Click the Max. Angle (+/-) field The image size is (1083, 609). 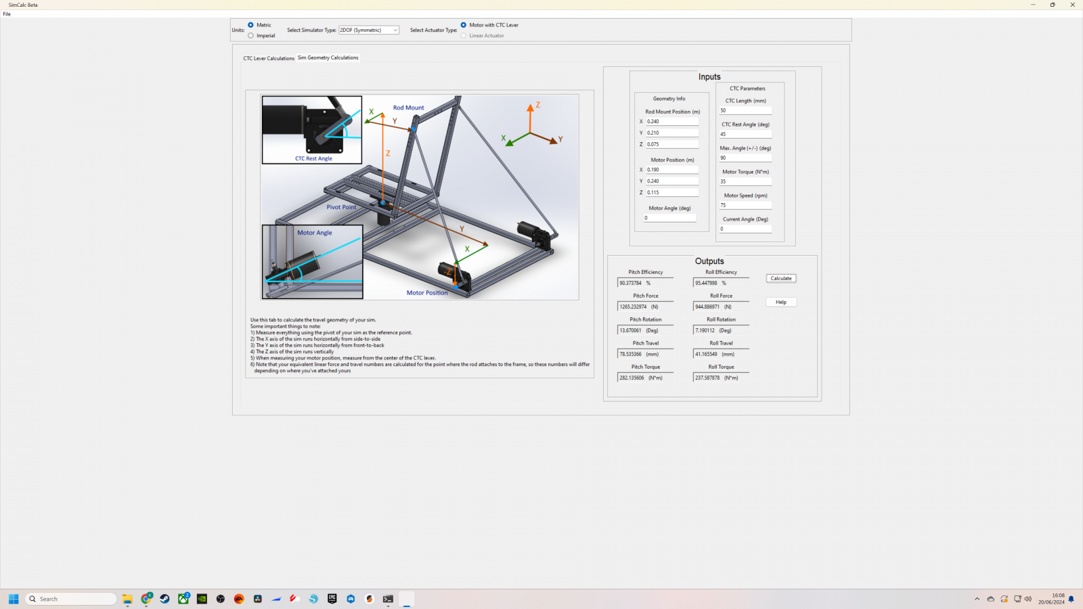point(745,158)
